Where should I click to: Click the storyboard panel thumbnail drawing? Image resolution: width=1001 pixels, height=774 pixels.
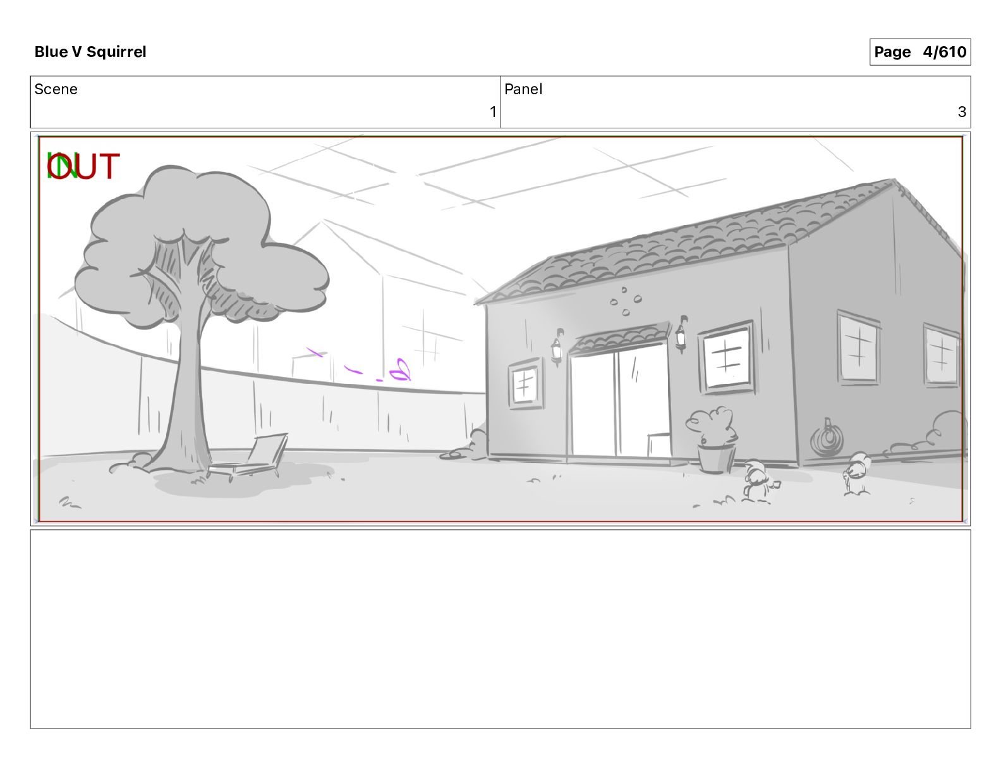click(x=500, y=329)
